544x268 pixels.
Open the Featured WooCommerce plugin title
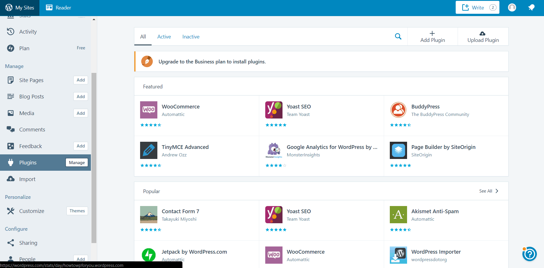point(181,106)
